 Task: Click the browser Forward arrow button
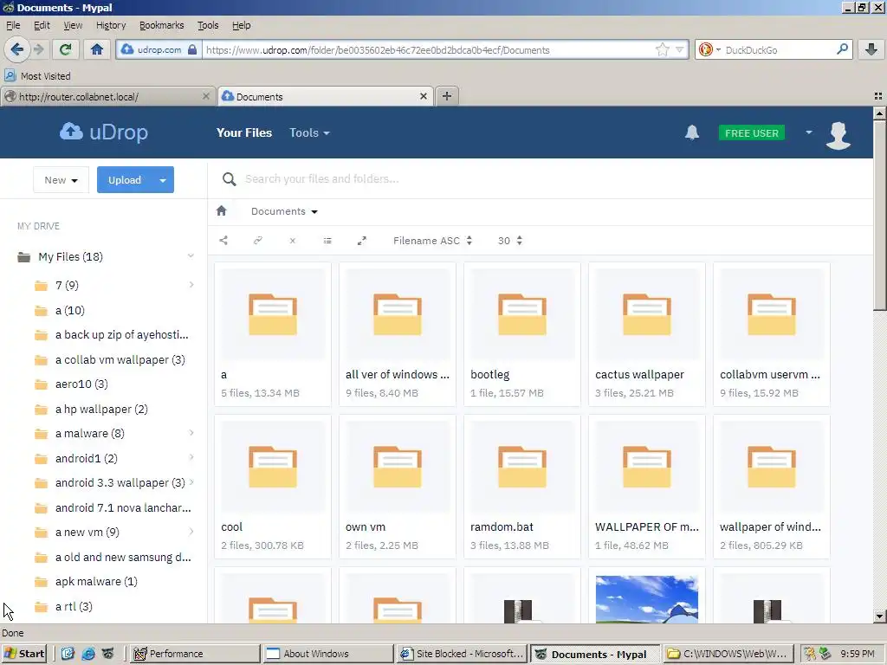point(38,49)
